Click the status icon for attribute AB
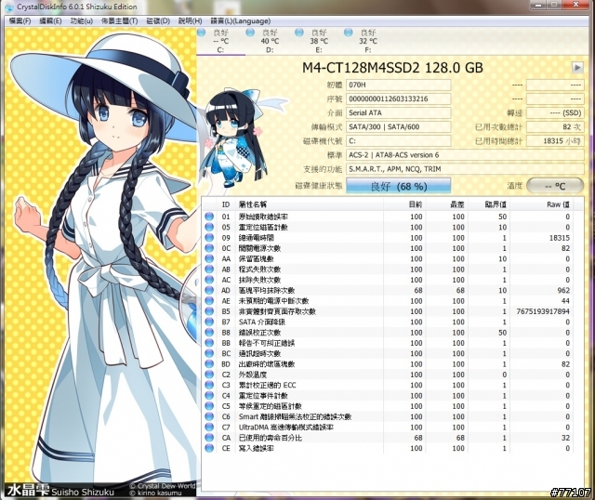 pos(209,269)
